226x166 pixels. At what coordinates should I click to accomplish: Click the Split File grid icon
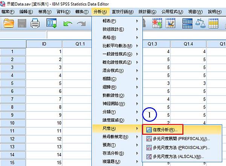(187, 23)
